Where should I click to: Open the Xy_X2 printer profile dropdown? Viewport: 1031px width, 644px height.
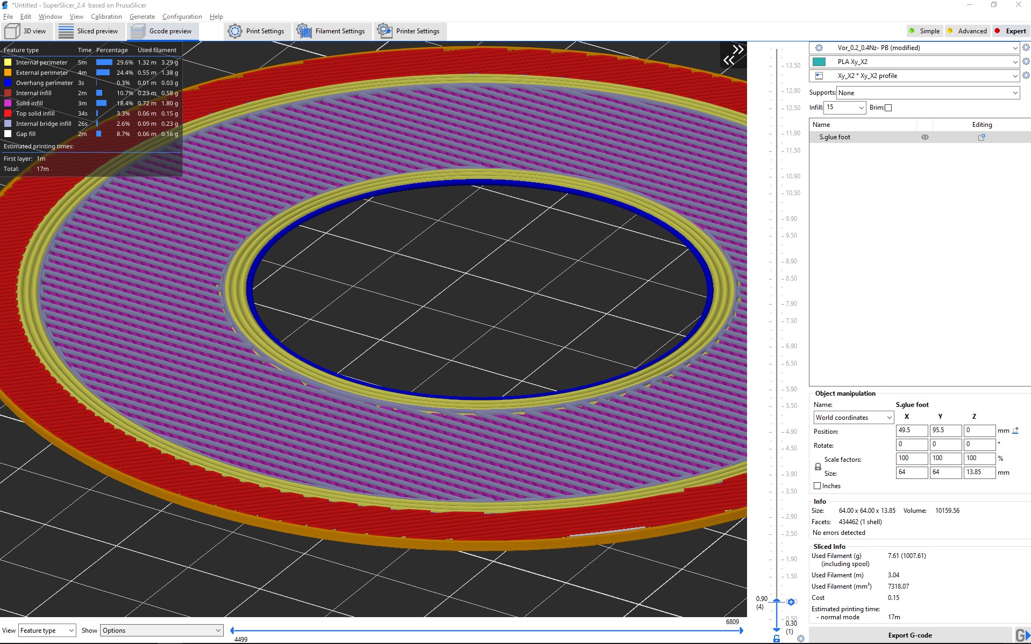914,76
